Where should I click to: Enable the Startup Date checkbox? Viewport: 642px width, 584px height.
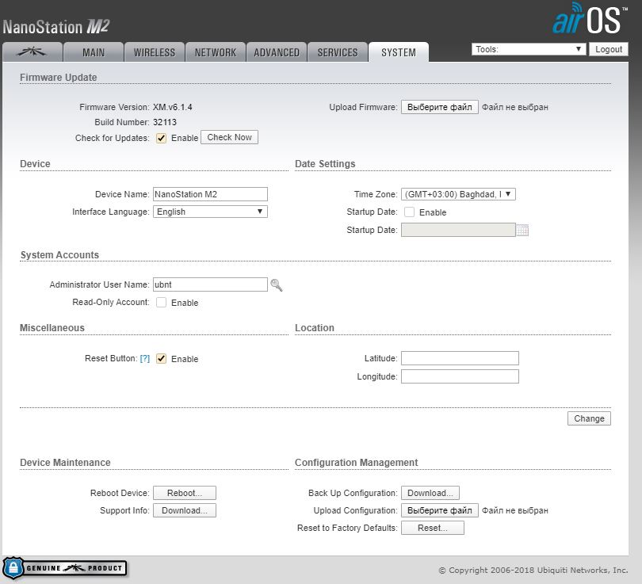tap(409, 212)
